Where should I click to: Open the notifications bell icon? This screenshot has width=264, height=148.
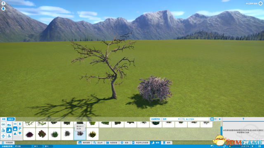pos(3,9)
